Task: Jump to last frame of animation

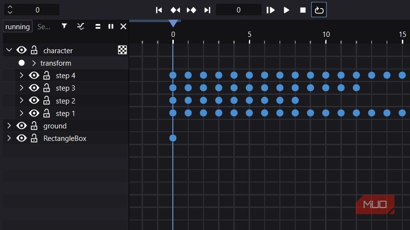Action: click(x=207, y=10)
